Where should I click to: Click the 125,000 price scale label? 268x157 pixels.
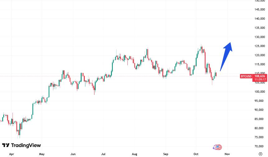pyautogui.click(x=260, y=46)
